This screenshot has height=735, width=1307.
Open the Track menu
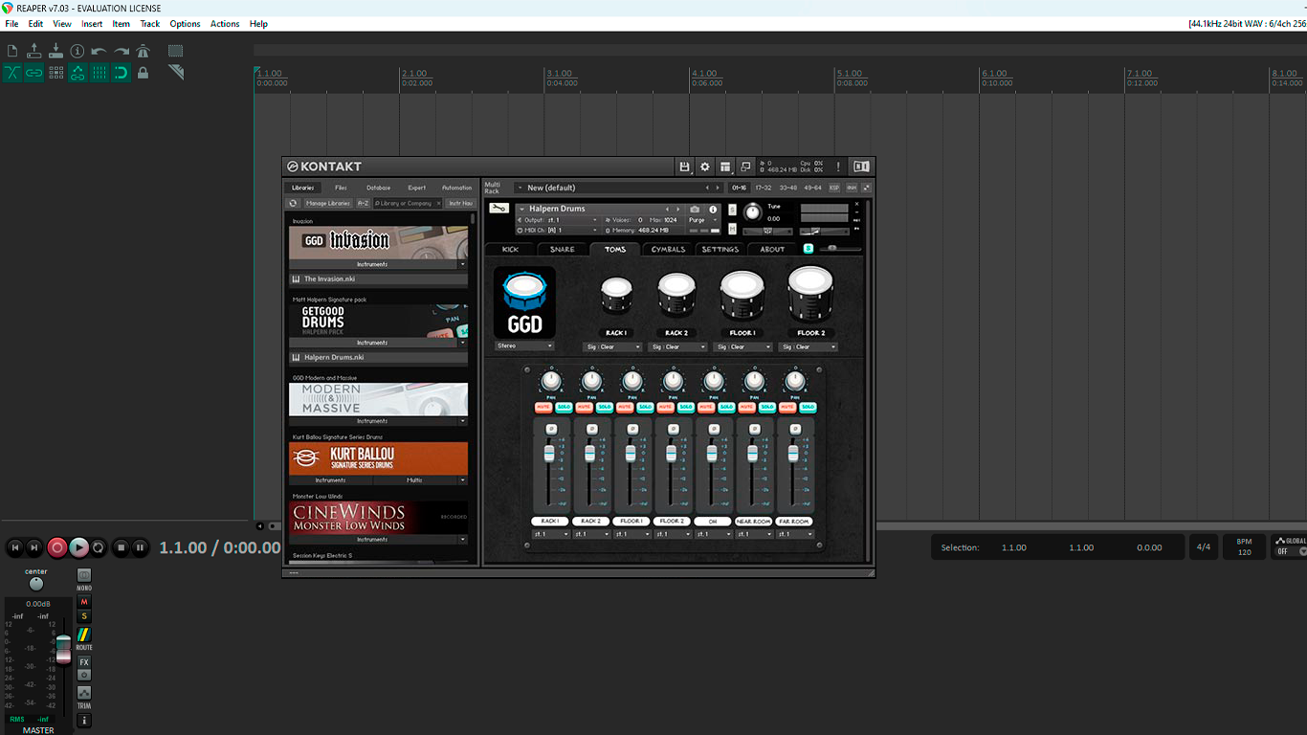(150, 24)
